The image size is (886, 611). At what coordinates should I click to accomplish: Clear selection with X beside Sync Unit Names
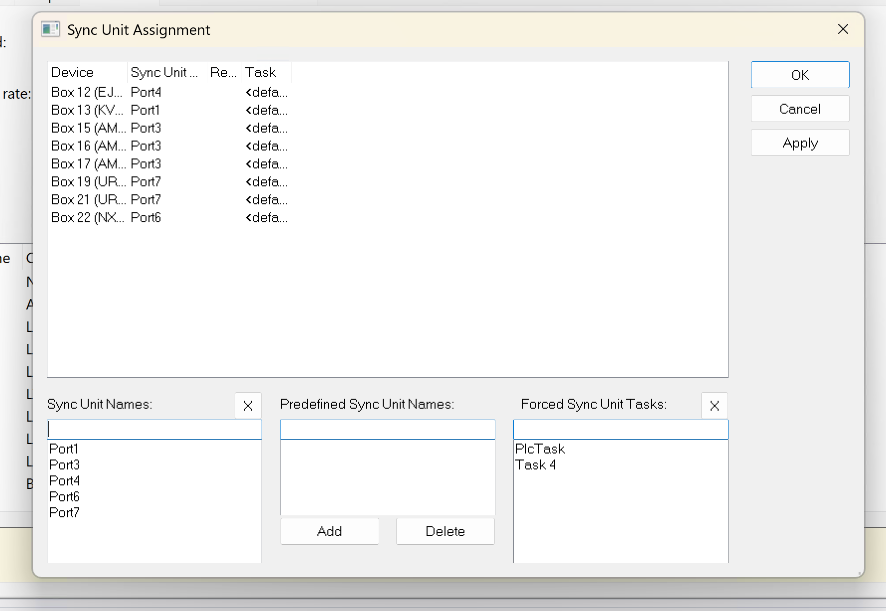click(248, 406)
